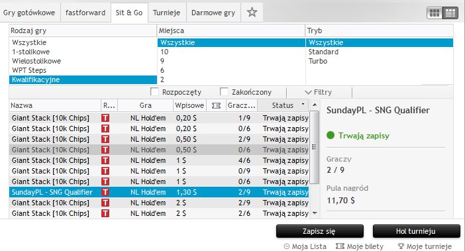Viewport: 465px width, 251px height.
Task: Switch to list view layout
Action: pos(450,13)
